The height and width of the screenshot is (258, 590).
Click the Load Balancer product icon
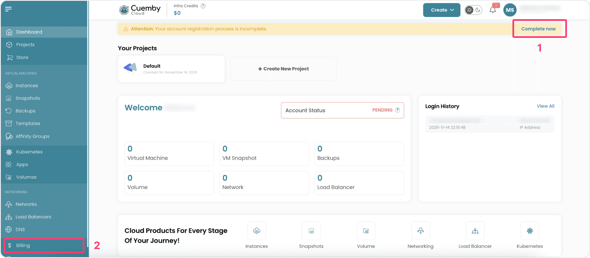click(x=475, y=231)
